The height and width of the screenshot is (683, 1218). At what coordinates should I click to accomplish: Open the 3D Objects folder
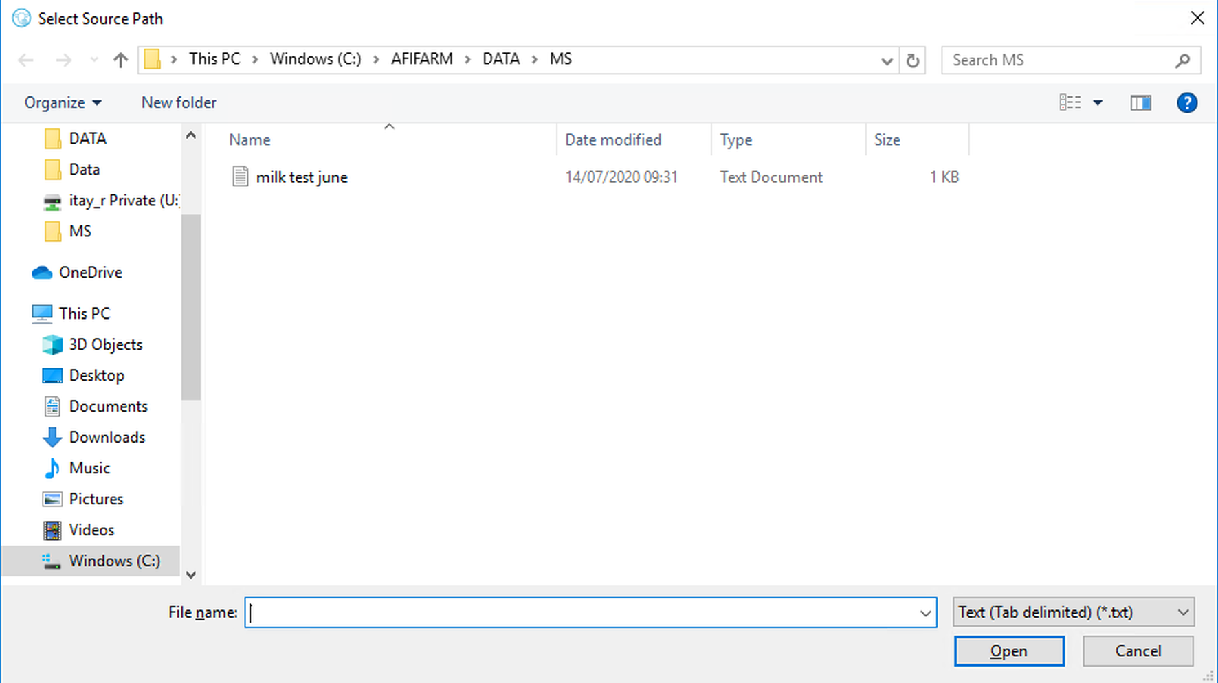coord(105,345)
